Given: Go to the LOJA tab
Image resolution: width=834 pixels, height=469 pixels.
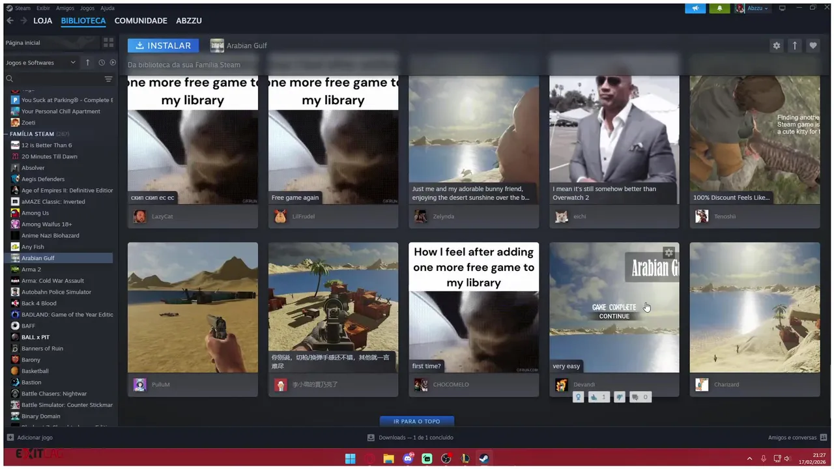Looking at the screenshot, I should (x=42, y=21).
